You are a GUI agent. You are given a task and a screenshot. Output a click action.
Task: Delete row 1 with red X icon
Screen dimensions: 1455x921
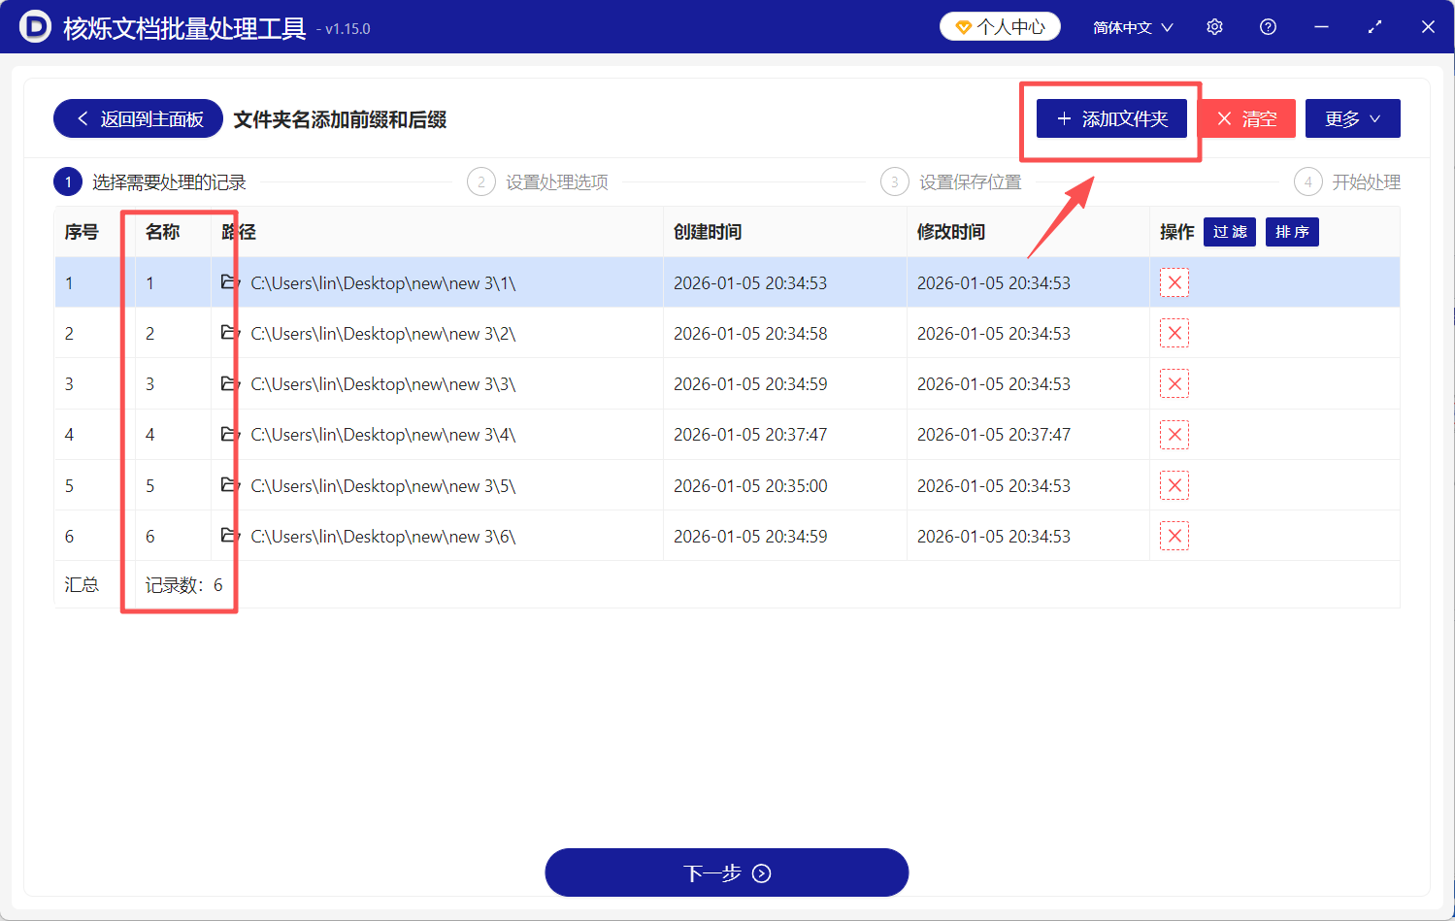pos(1174,282)
